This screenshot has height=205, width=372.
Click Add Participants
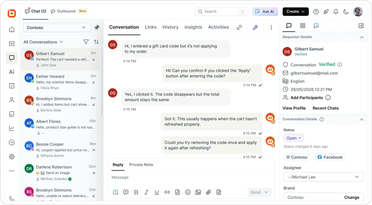click(307, 98)
